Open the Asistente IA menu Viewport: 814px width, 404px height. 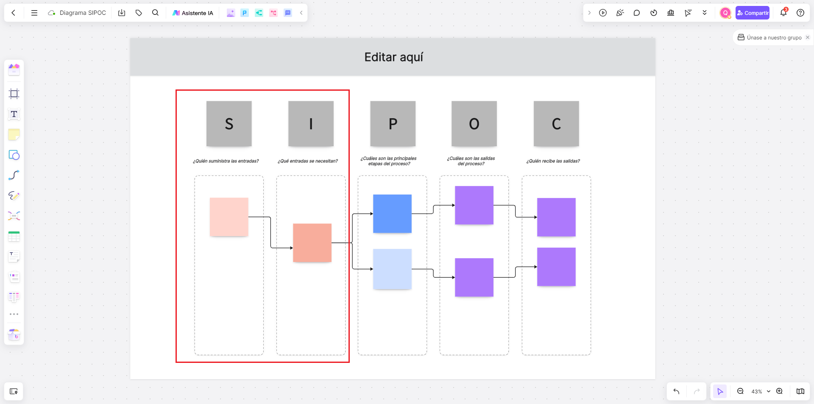click(193, 13)
